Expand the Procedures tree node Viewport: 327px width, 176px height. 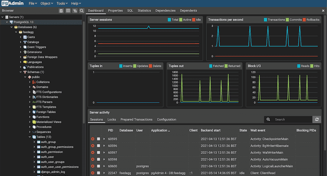(x=30, y=127)
